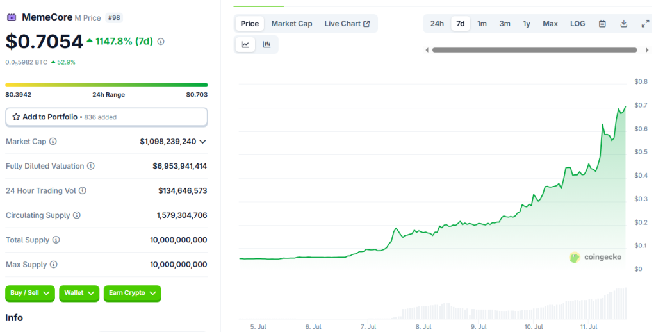Click the star icon in Add to Portfolio
Screen dimensions: 656x332
pos(16,117)
